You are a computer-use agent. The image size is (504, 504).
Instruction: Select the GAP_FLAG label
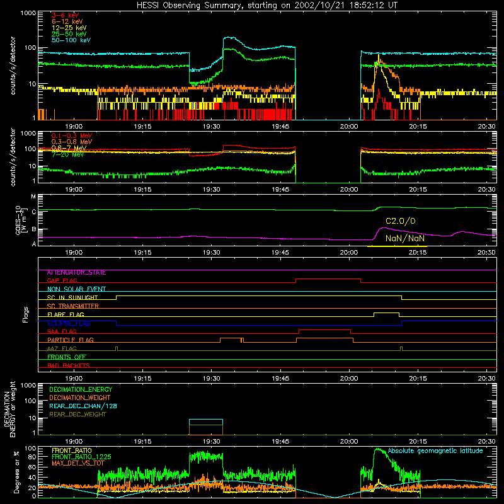pos(62,280)
